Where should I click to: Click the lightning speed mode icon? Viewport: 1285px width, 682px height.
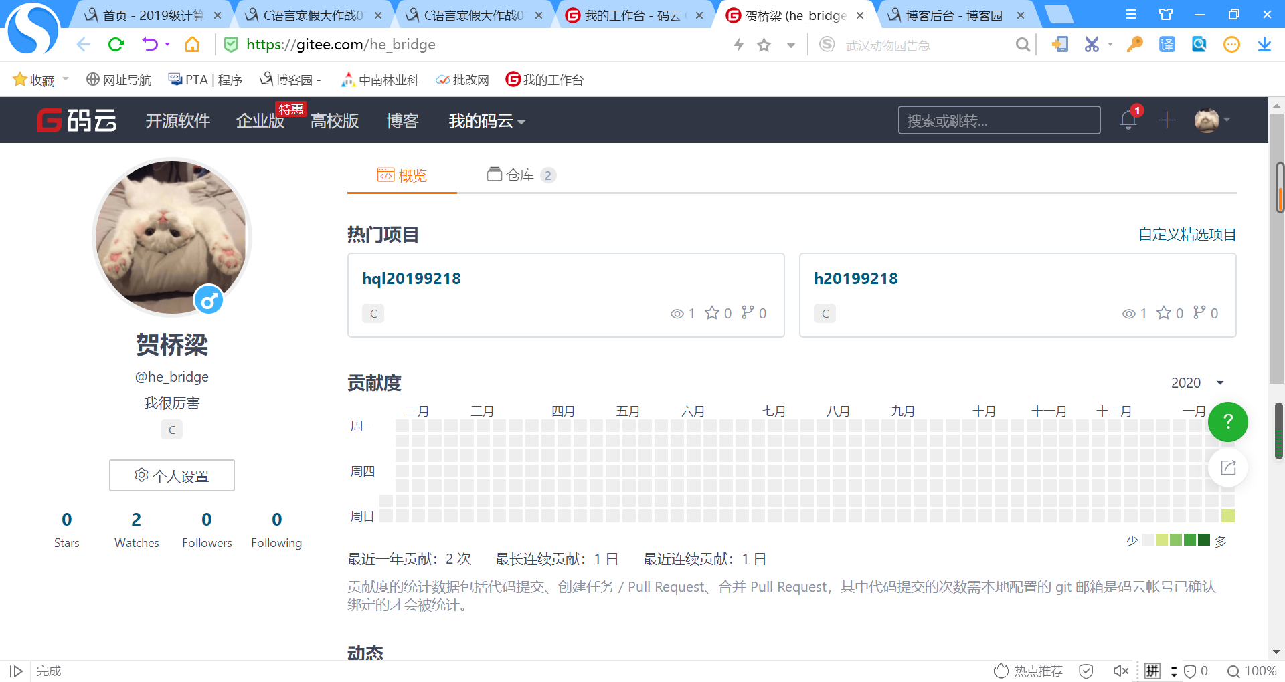click(x=739, y=45)
